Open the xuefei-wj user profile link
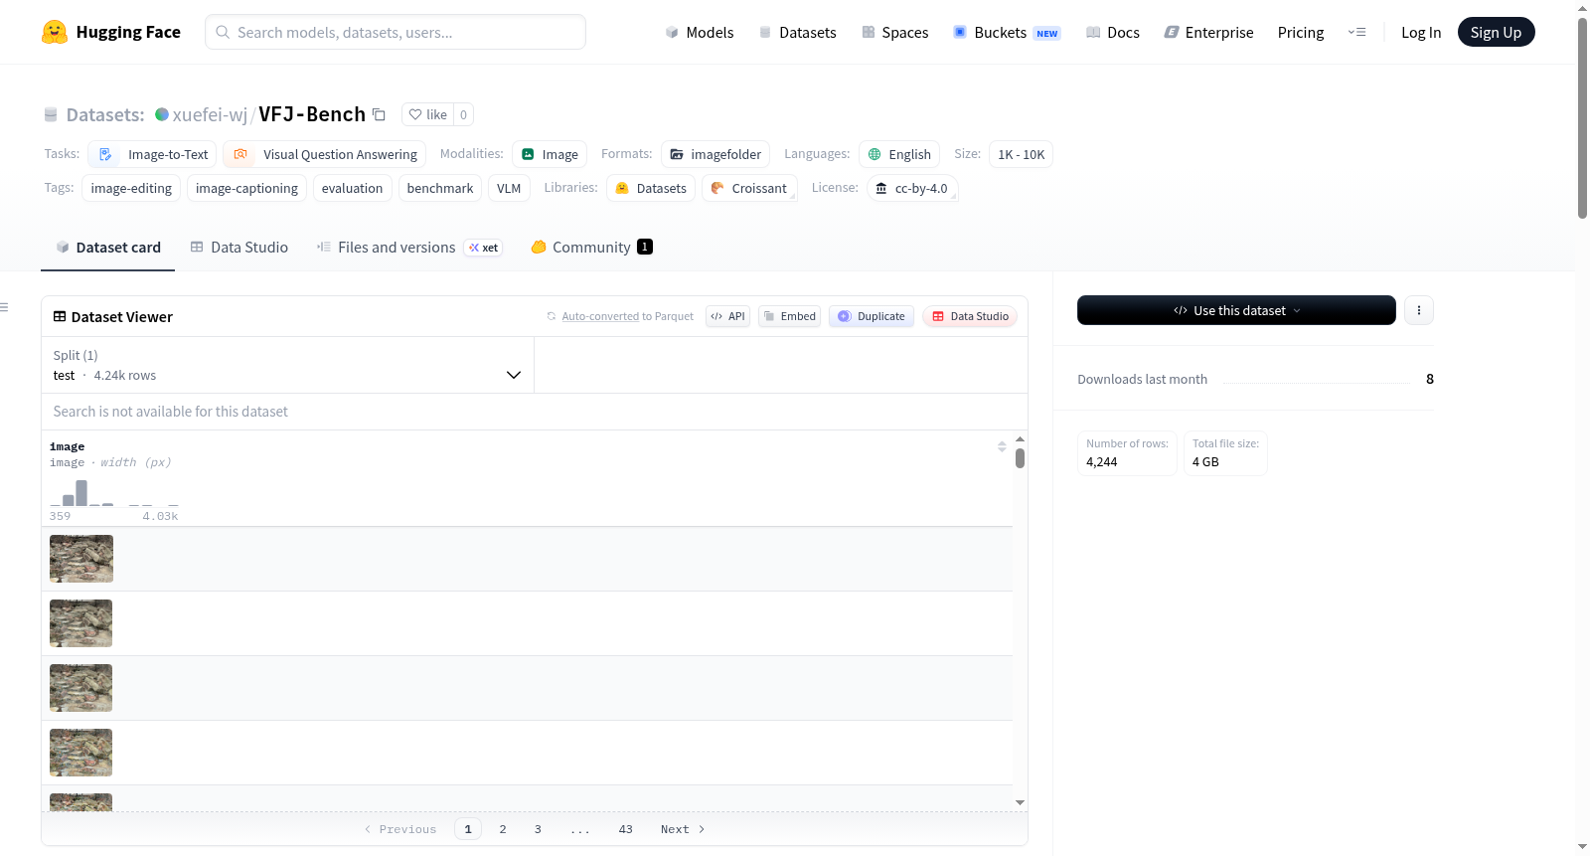This screenshot has height=856, width=1590. pos(210,114)
